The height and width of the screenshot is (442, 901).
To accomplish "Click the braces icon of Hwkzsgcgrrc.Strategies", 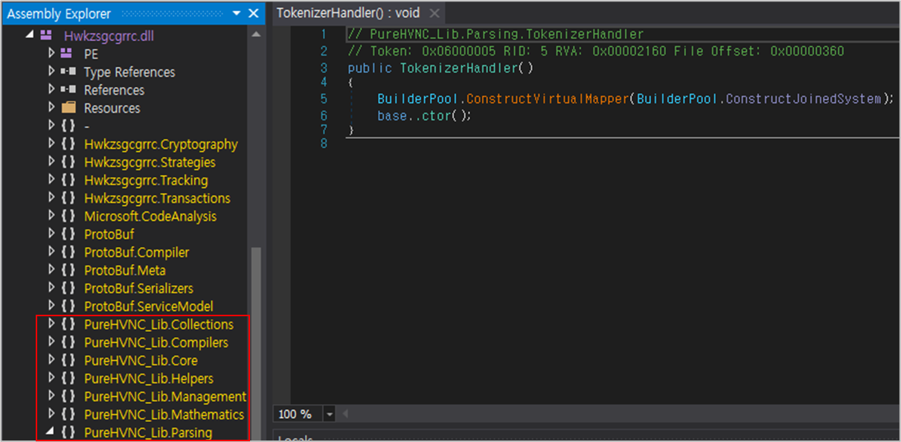I will (68, 161).
